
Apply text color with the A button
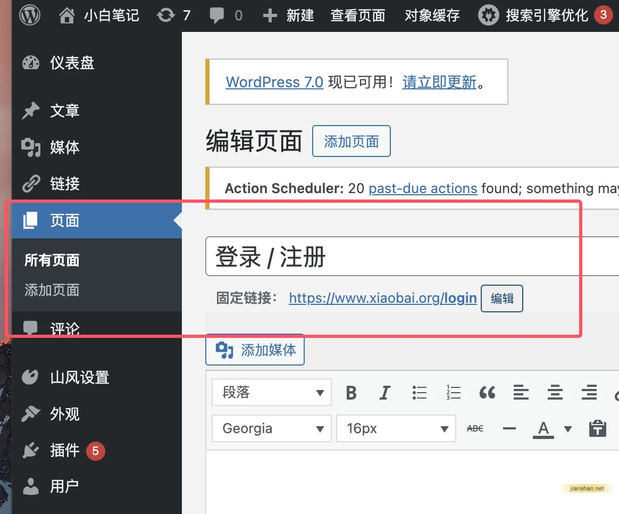pos(543,429)
